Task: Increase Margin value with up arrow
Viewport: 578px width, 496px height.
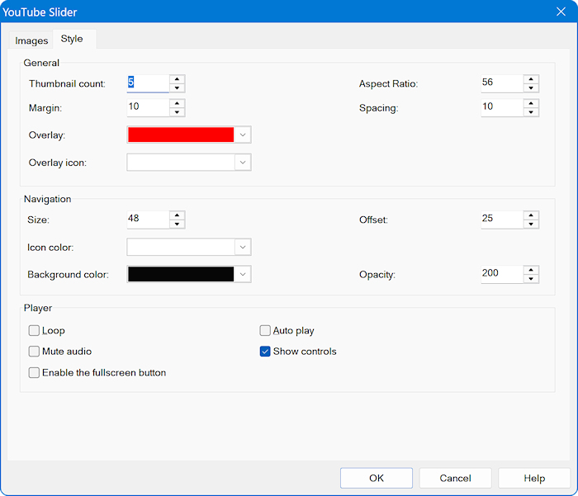Action: point(177,103)
